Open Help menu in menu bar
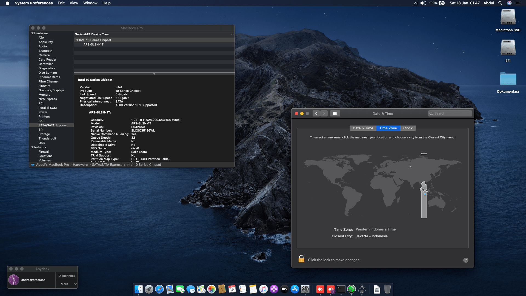Screen dimensions: 526x296 (x=106, y=3)
